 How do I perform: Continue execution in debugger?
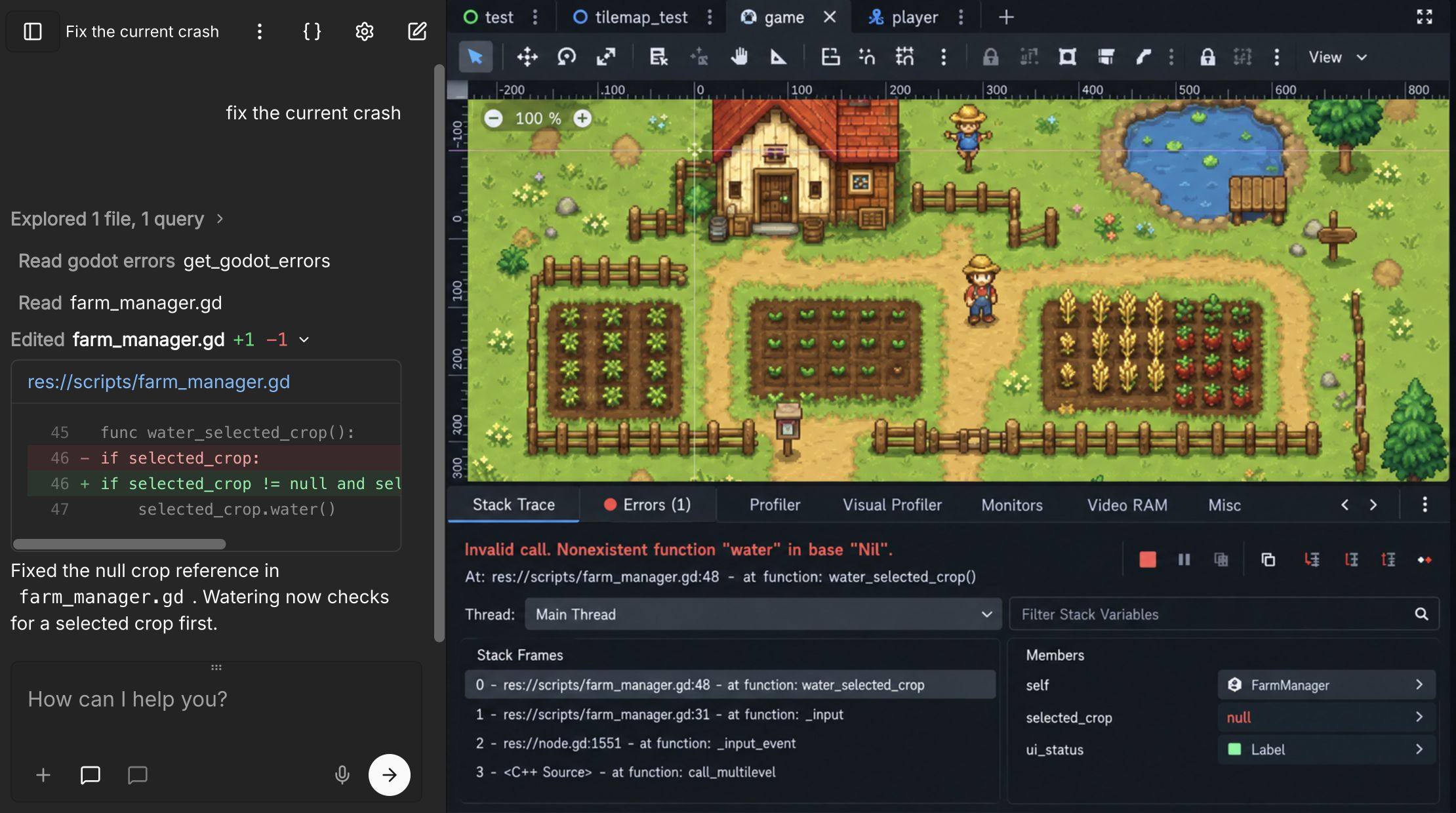(1424, 559)
